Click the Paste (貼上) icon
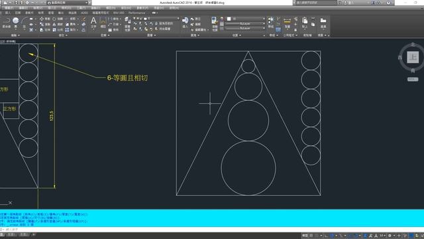 pos(305,23)
